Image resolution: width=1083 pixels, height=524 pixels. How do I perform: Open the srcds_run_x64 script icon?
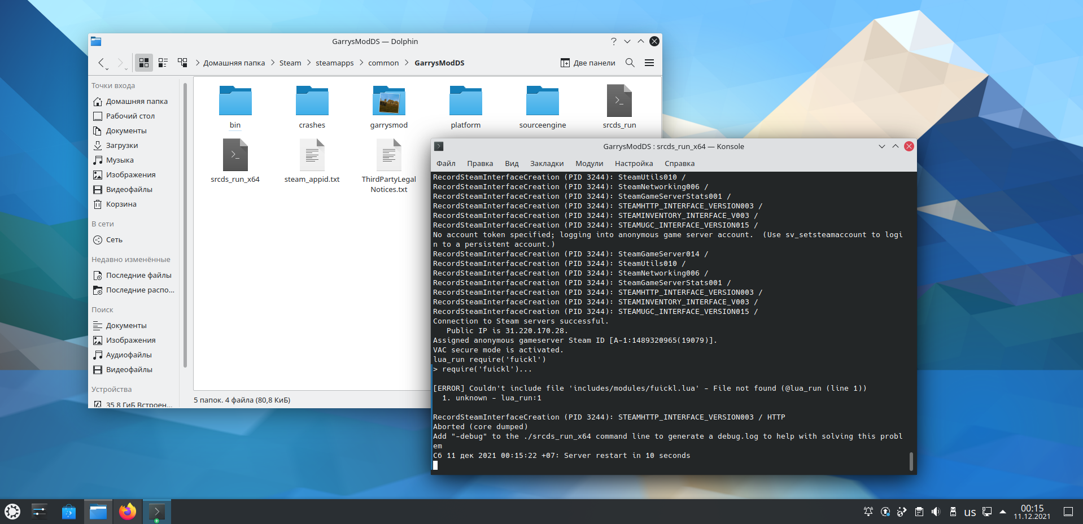235,154
